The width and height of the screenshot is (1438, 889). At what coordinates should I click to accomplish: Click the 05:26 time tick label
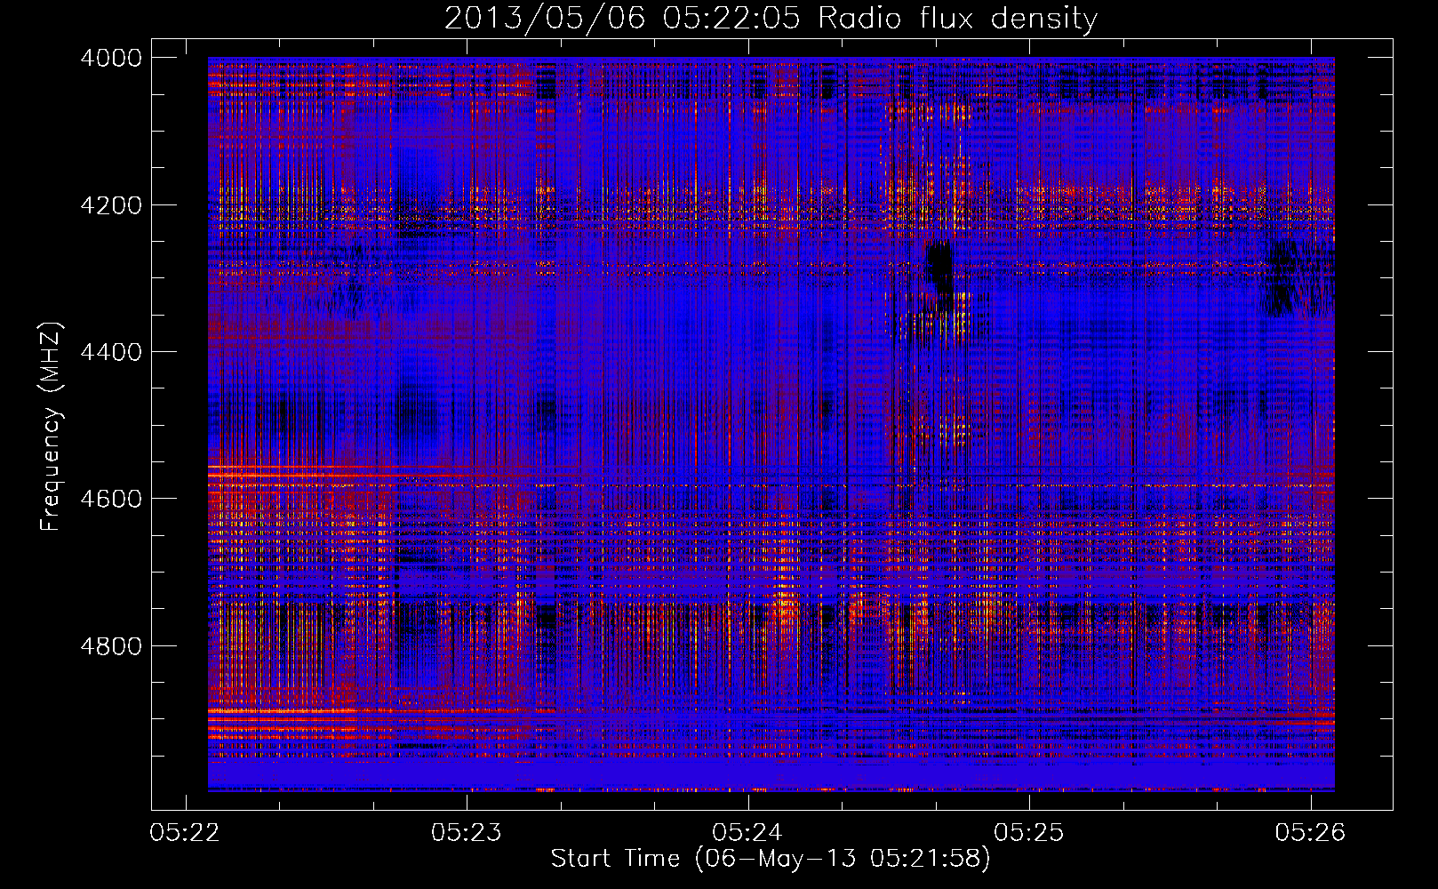pos(1310,832)
